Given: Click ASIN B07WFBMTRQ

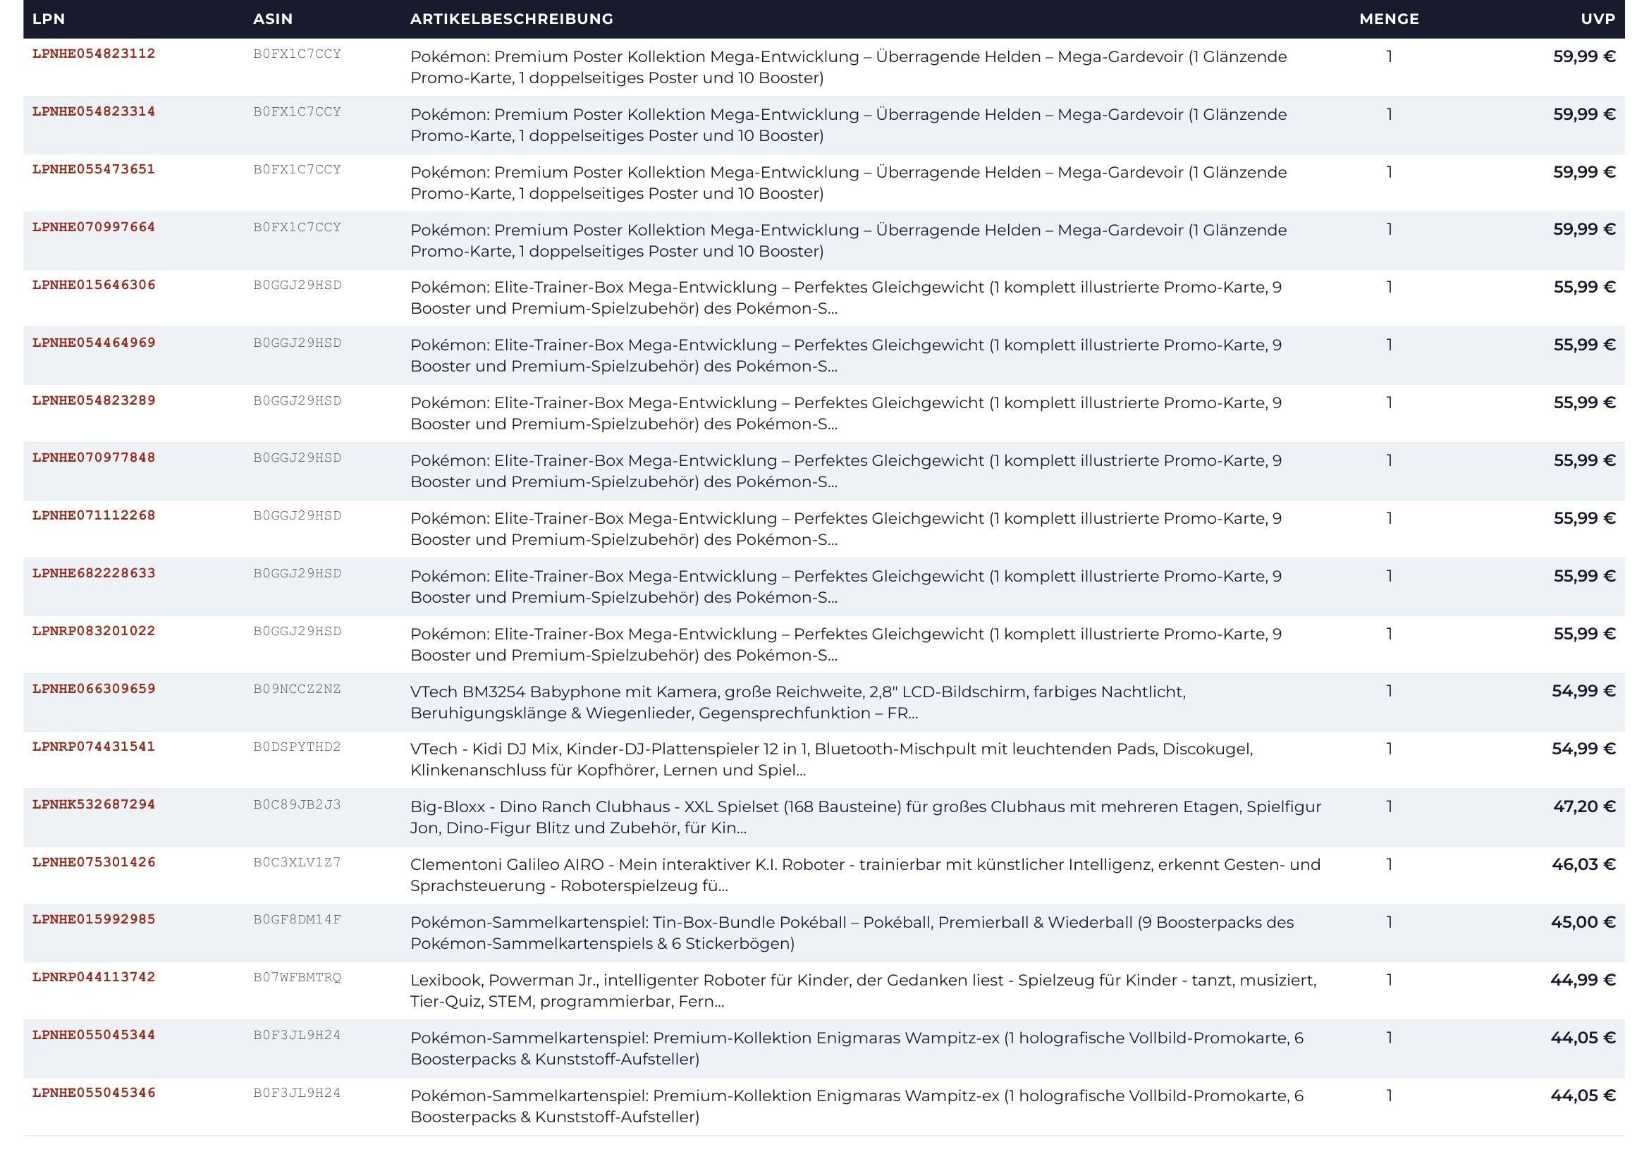Looking at the screenshot, I should pyautogui.click(x=297, y=977).
